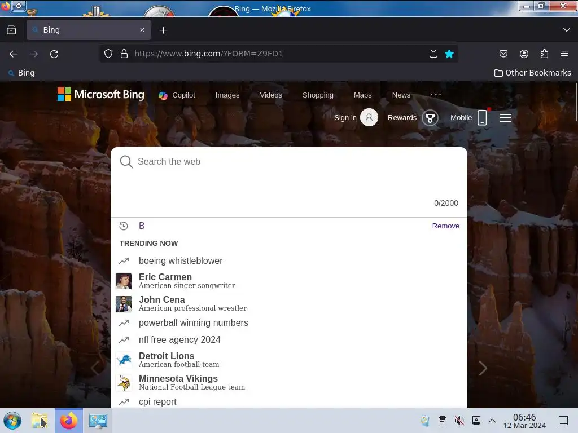The height and width of the screenshot is (433, 578).
Task: Open the file manager taskbar icon
Action: (40, 421)
